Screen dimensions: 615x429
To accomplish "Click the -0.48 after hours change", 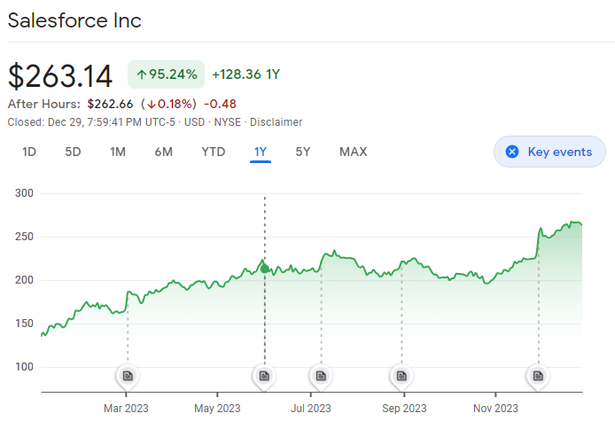I will tap(220, 104).
